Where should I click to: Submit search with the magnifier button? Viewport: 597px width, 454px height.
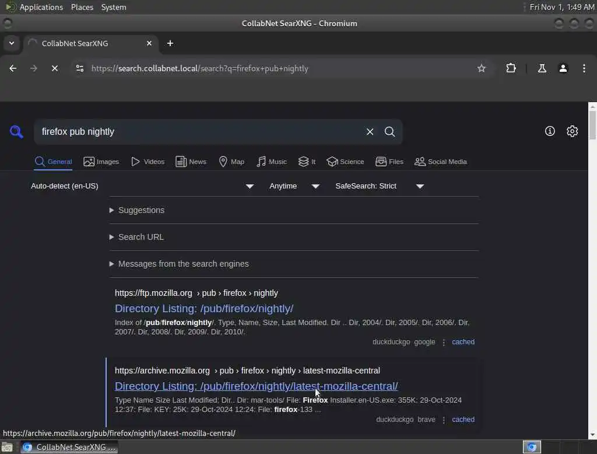coord(389,132)
